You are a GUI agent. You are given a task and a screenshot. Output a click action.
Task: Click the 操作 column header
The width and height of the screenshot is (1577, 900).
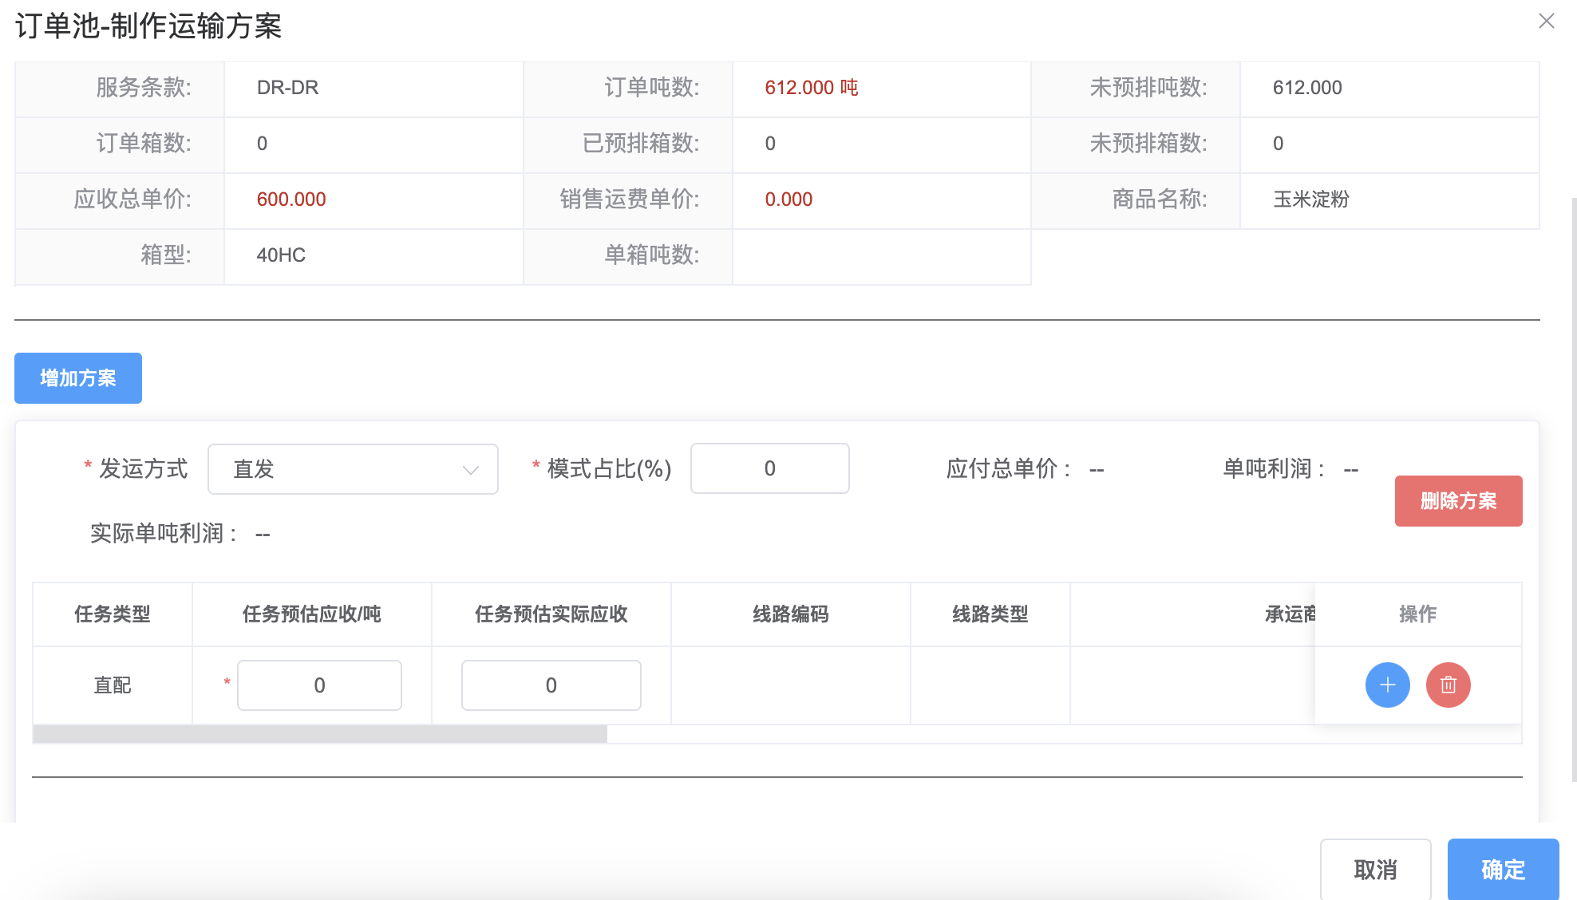pos(1417,614)
